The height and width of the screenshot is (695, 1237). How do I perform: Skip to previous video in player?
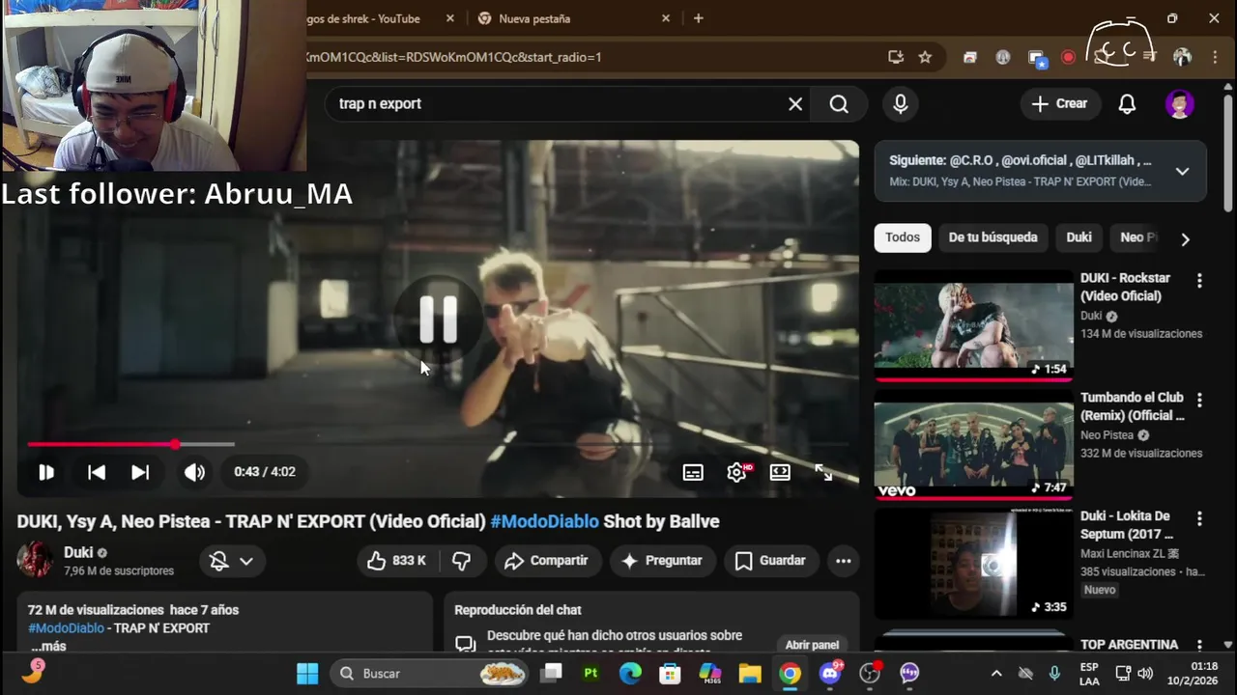click(97, 472)
